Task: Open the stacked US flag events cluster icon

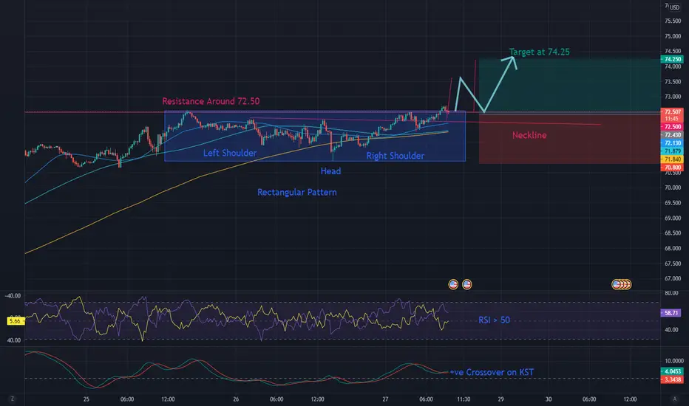Action: (621, 284)
